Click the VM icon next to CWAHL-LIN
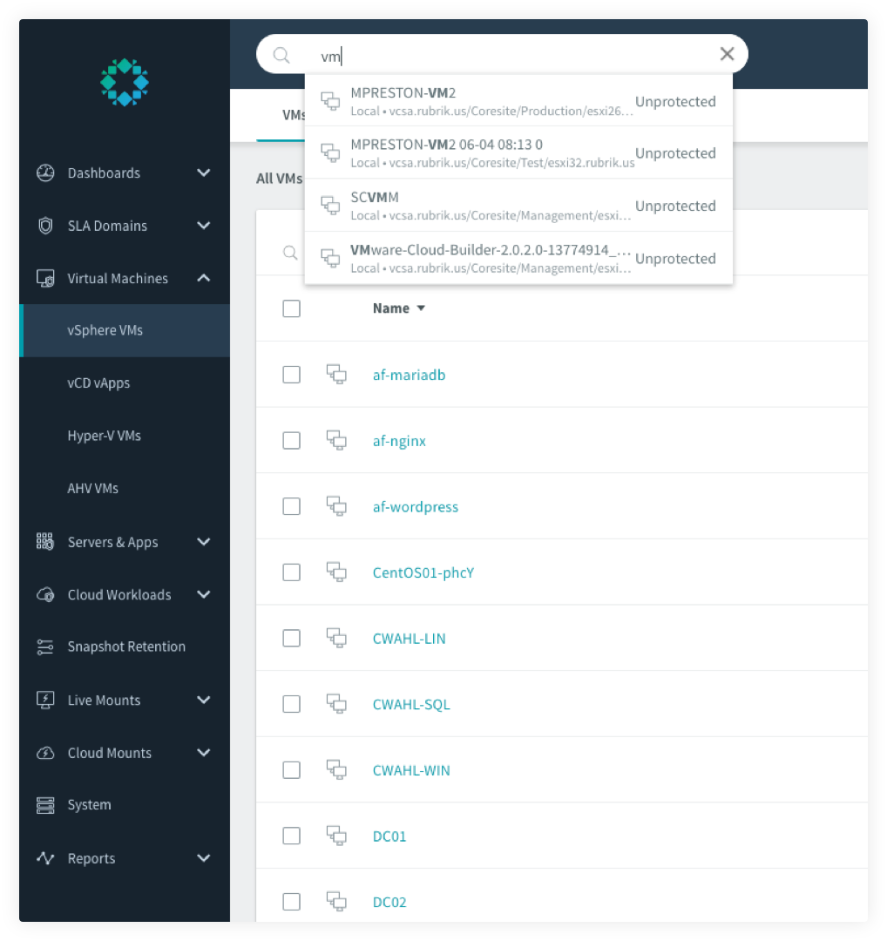Screen dimensions: 887x941 coord(336,638)
